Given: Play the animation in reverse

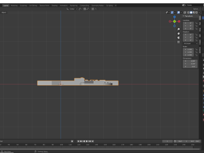Looking at the screenshot, I should (x=84, y=141).
